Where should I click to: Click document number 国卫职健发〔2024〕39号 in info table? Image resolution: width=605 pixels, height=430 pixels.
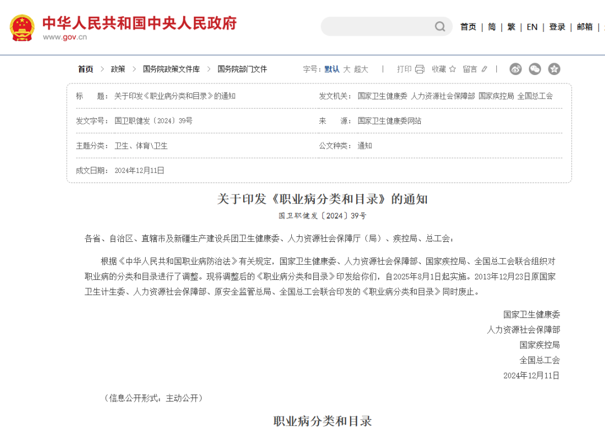153,121
